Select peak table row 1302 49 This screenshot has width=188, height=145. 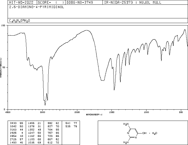(x=34, y=130)
